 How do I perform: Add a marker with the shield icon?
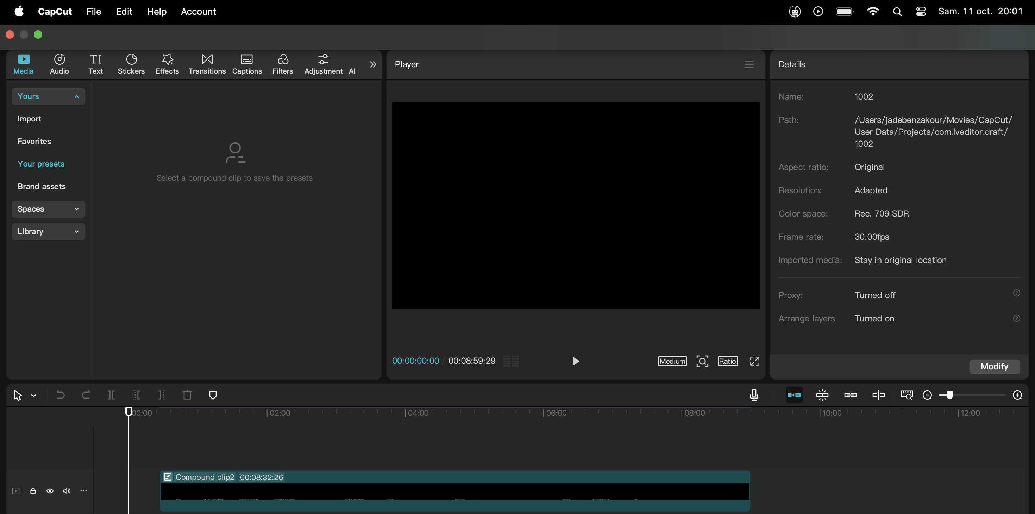click(213, 395)
